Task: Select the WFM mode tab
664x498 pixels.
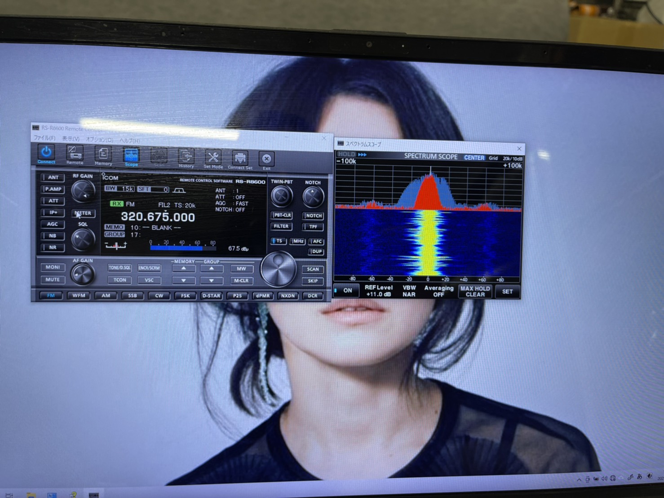Action: coord(79,296)
